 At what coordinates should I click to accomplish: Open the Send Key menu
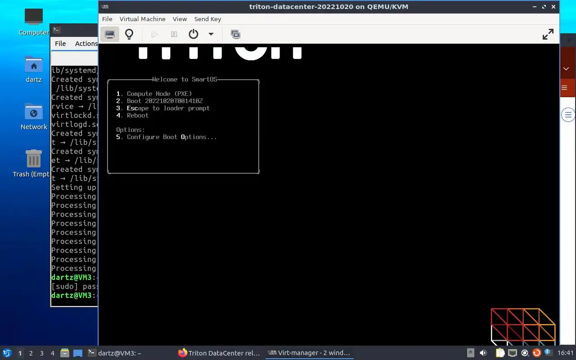(x=207, y=19)
